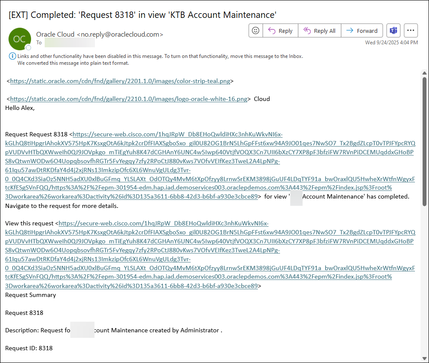Click the Reply button
The height and width of the screenshot is (363, 429).
click(x=280, y=30)
